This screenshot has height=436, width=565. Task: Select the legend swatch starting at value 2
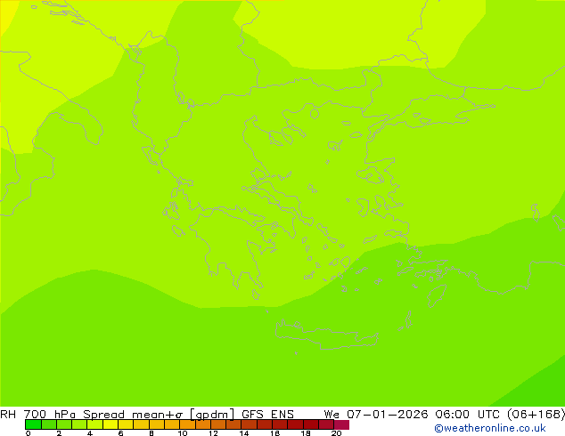[x=64, y=424]
